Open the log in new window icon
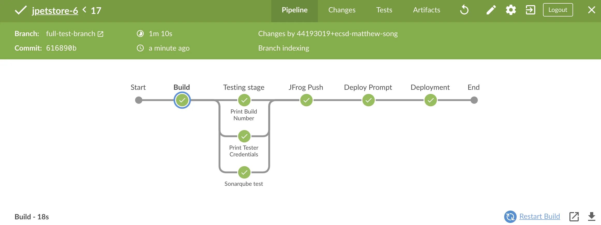Image resolution: width=601 pixels, height=225 pixels. point(574,216)
